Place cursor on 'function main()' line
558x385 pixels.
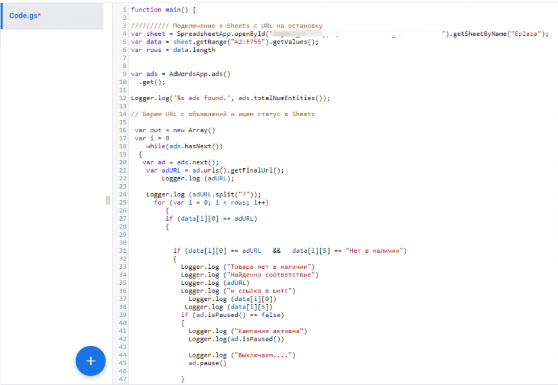coord(163,10)
